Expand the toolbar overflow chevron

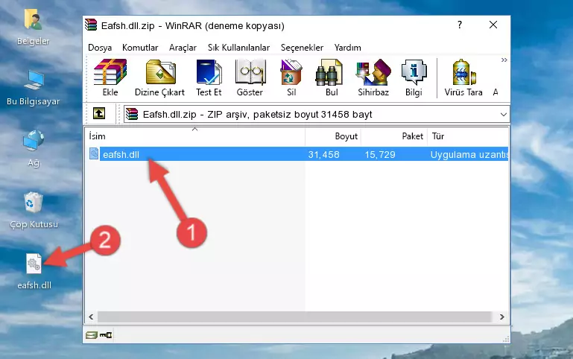click(504, 60)
